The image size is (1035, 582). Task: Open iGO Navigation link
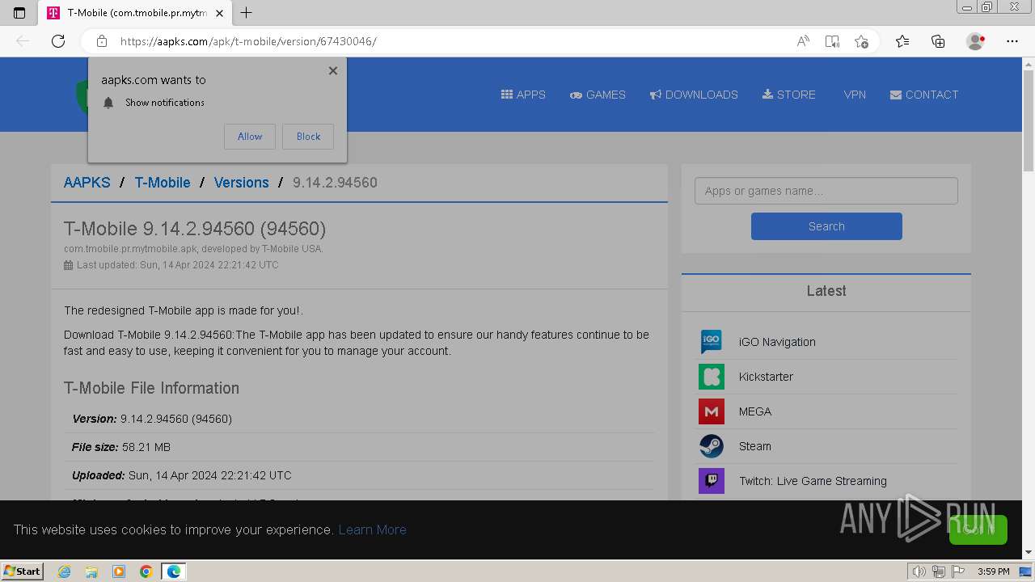point(777,342)
